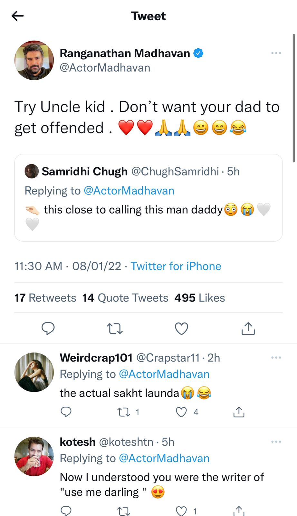Open the Twitter for iPhone link
The width and height of the screenshot is (297, 516).
[176, 266]
